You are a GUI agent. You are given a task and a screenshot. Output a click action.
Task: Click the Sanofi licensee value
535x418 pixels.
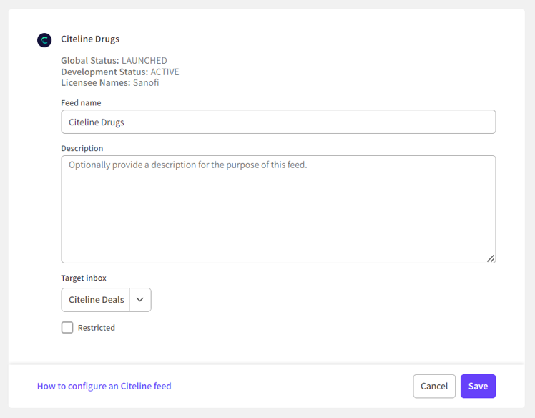point(146,82)
